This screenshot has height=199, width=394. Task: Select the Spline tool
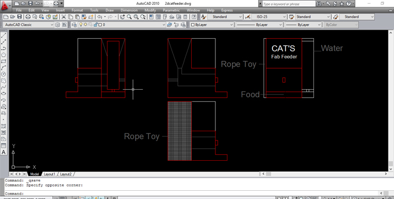3,87
